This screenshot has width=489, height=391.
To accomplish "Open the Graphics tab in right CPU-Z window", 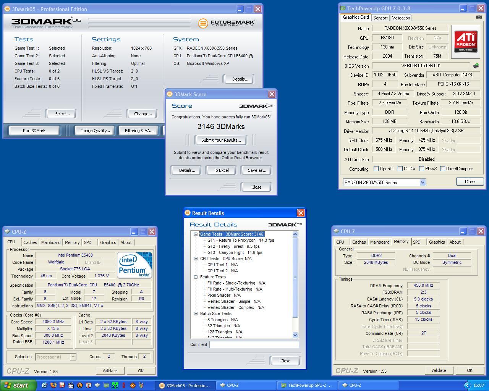I will point(437,242).
